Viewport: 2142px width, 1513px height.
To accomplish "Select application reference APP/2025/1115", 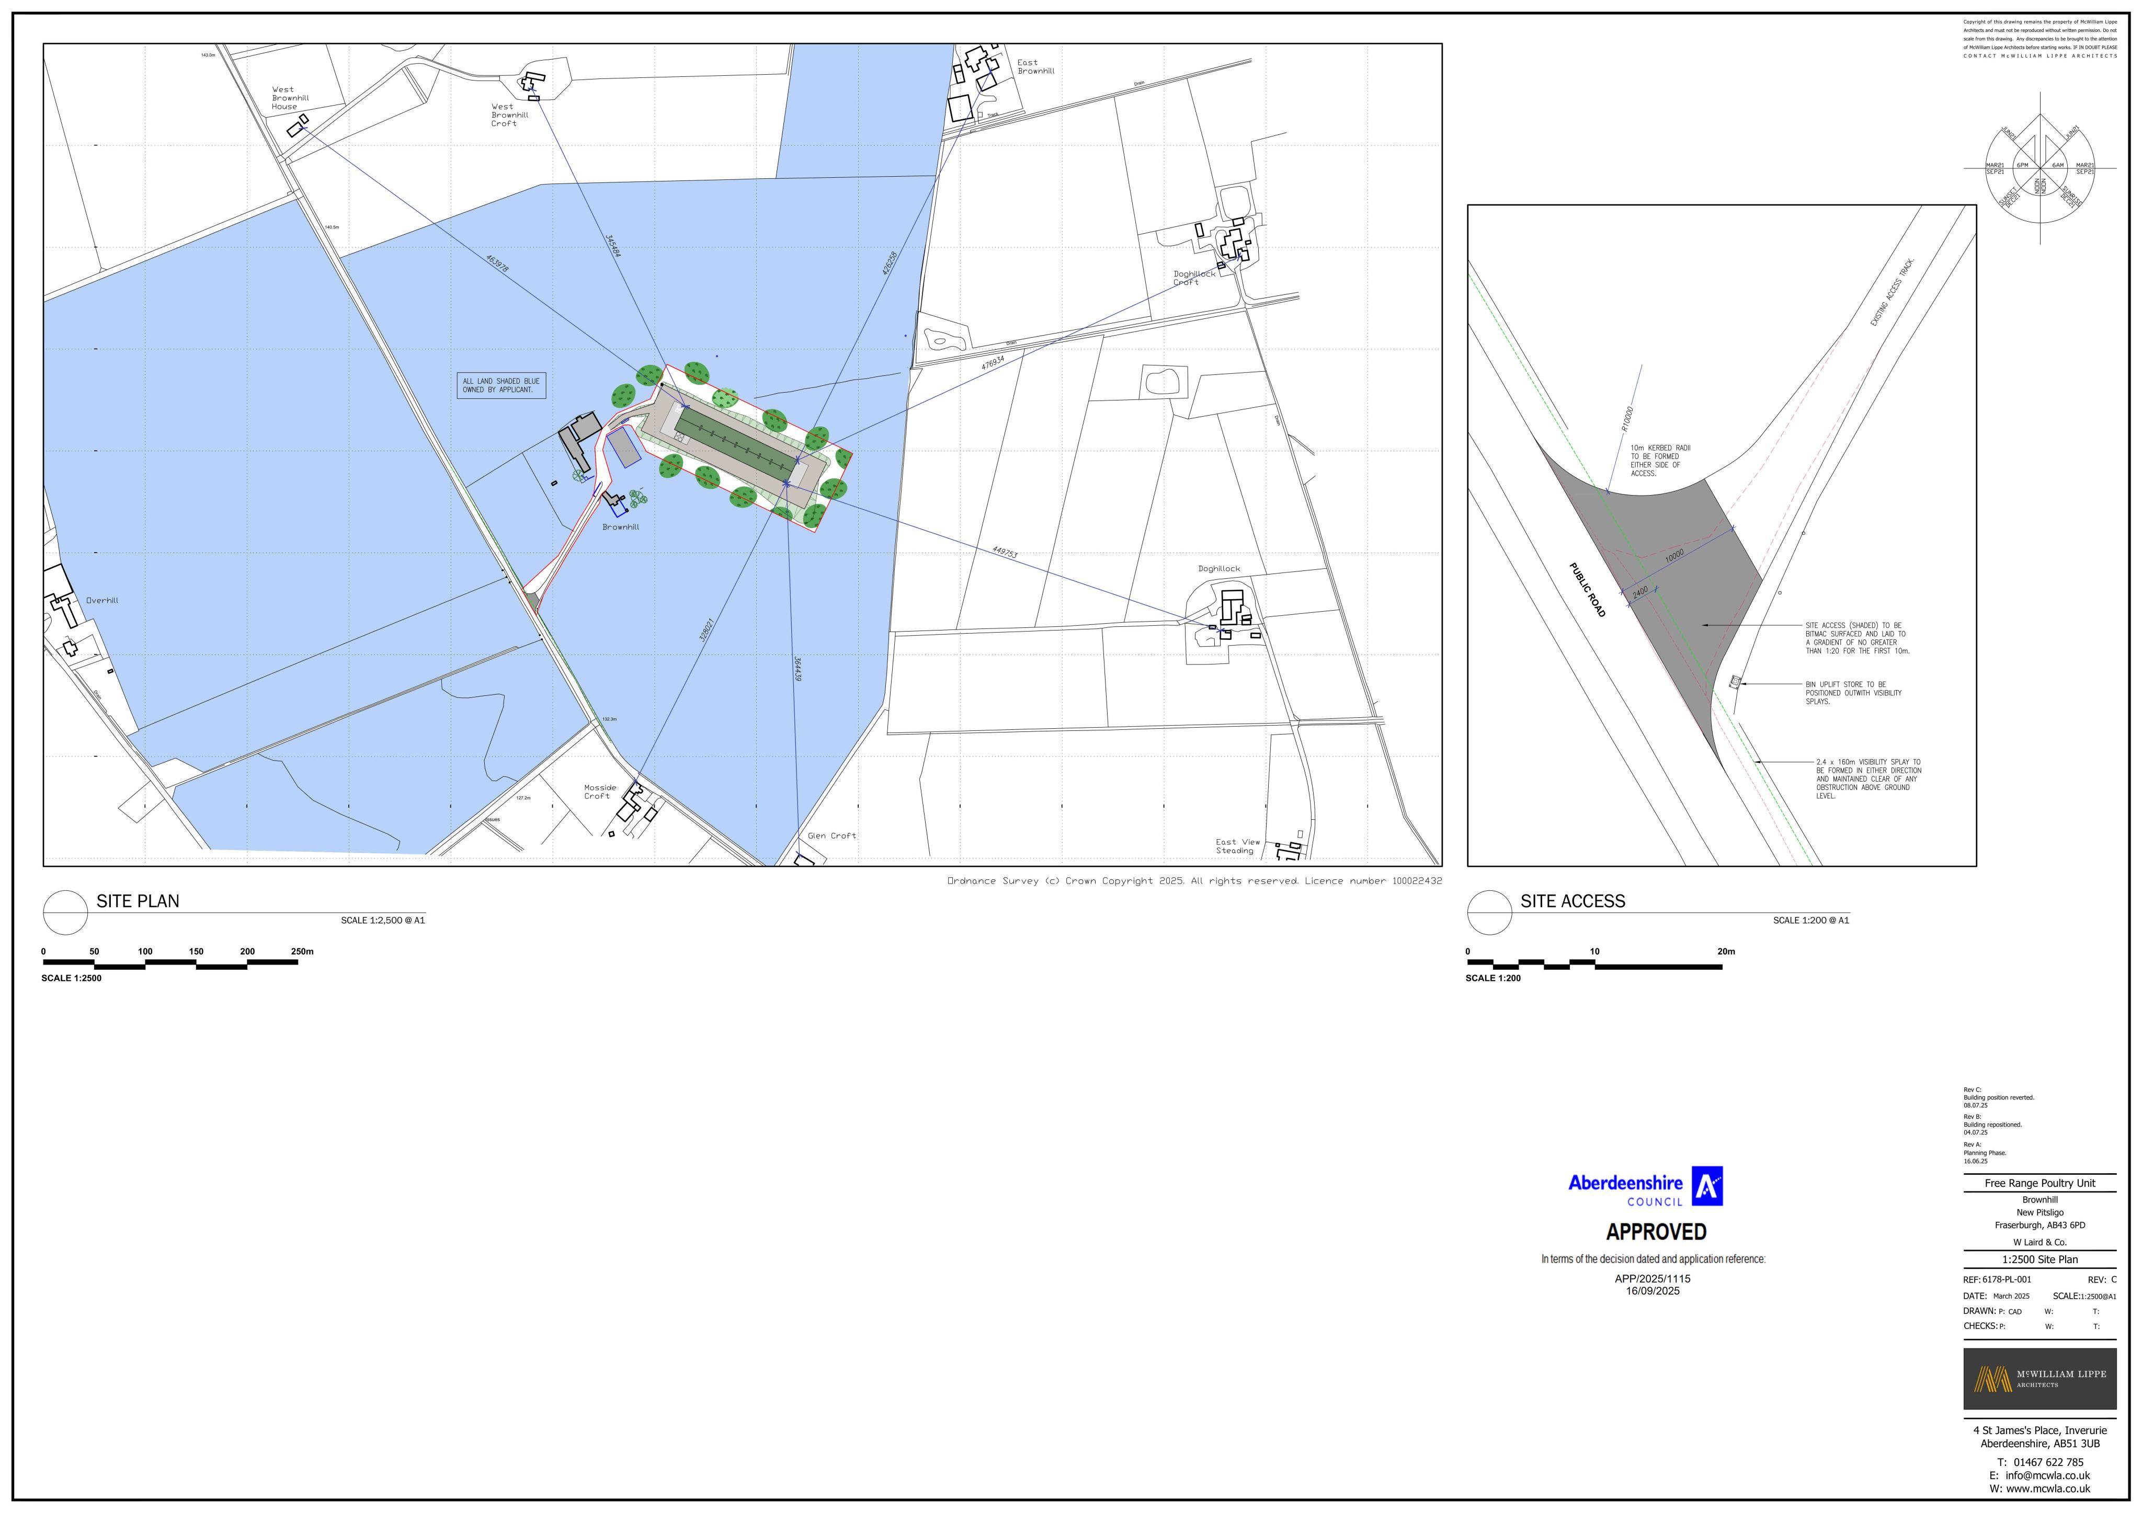I will [x=1652, y=1279].
